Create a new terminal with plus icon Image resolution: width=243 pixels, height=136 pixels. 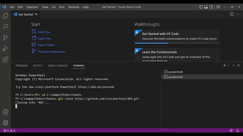pyautogui.click(x=224, y=65)
